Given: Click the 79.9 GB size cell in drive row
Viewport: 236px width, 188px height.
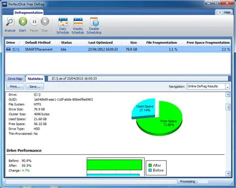Looking at the screenshot, I should [x=131, y=49].
